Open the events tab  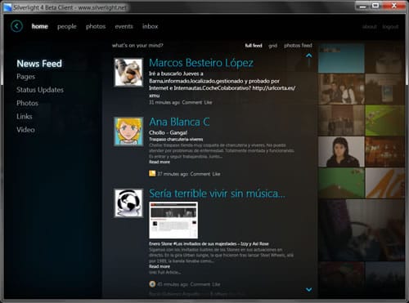[x=124, y=26]
